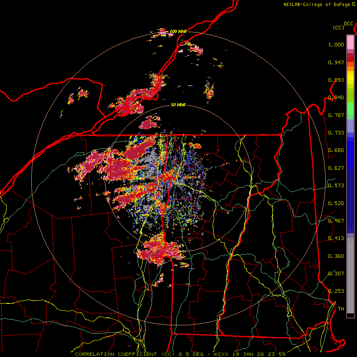Click the 0.253 scale value
The height and width of the screenshot is (357, 357).
(x=336, y=291)
